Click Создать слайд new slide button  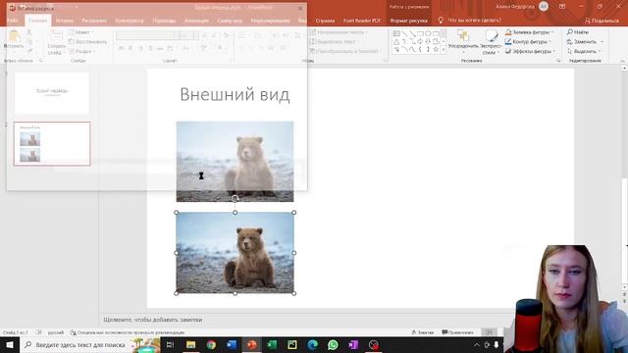[57, 42]
